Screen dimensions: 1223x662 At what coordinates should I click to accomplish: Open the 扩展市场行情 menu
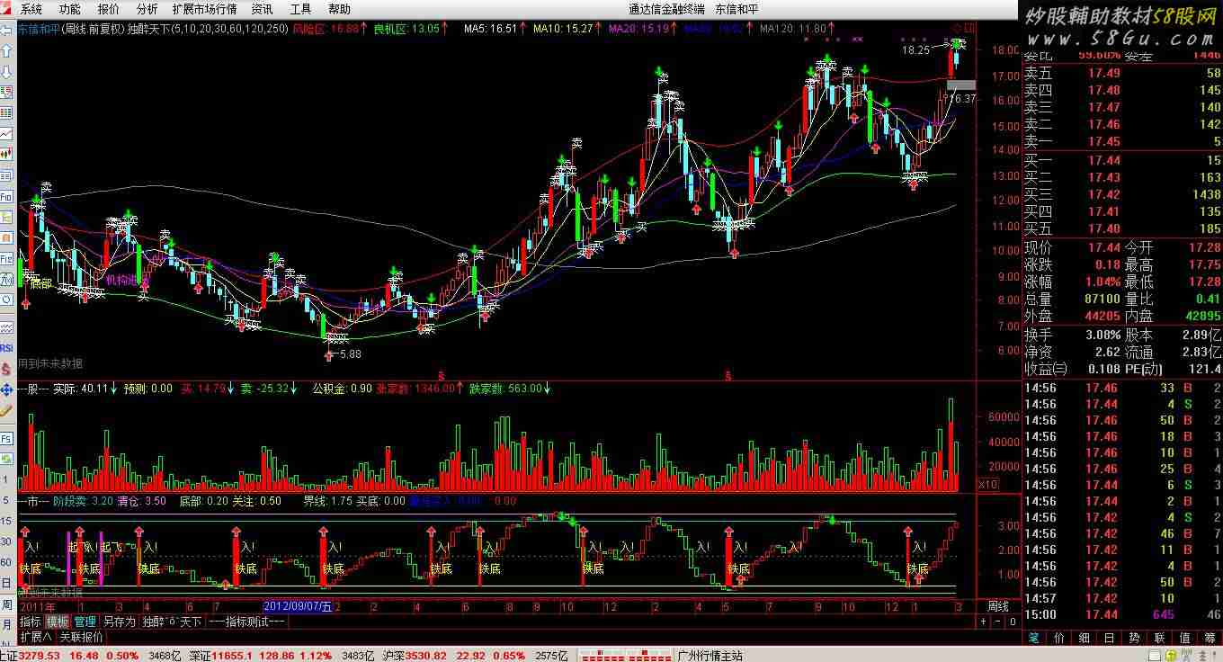point(204,9)
